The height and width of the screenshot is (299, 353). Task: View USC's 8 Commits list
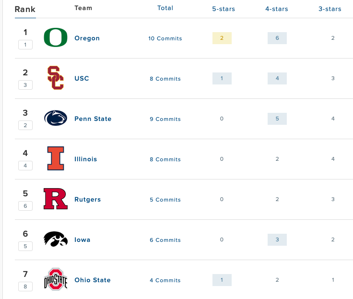(x=165, y=79)
